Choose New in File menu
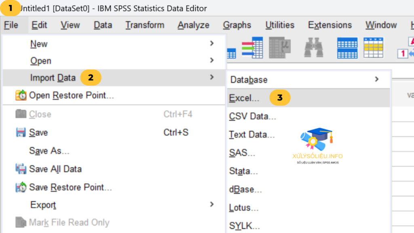This screenshot has height=233, width=414. [x=114, y=44]
